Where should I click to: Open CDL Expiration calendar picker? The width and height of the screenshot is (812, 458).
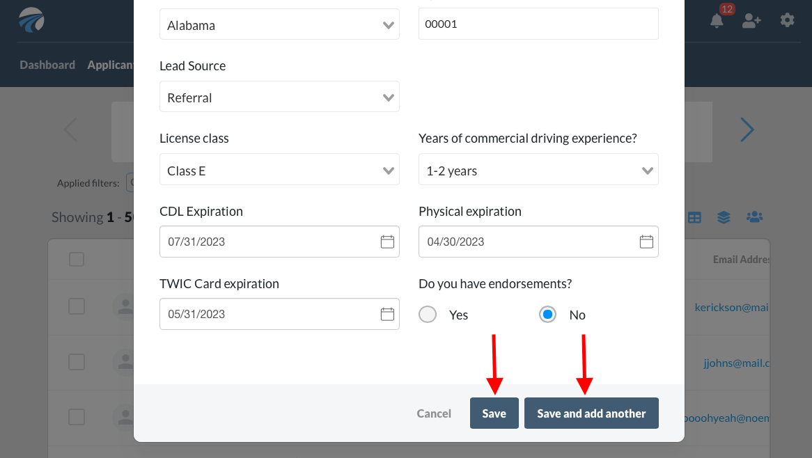click(387, 242)
